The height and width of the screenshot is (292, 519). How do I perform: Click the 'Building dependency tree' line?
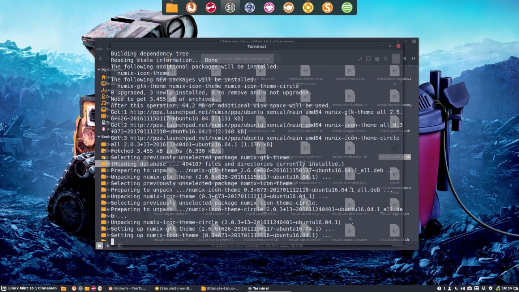(150, 54)
